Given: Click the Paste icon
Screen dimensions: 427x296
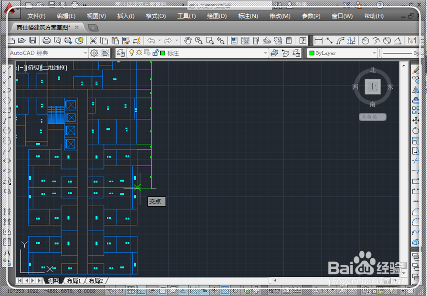Looking at the screenshot, I should 115,41.
